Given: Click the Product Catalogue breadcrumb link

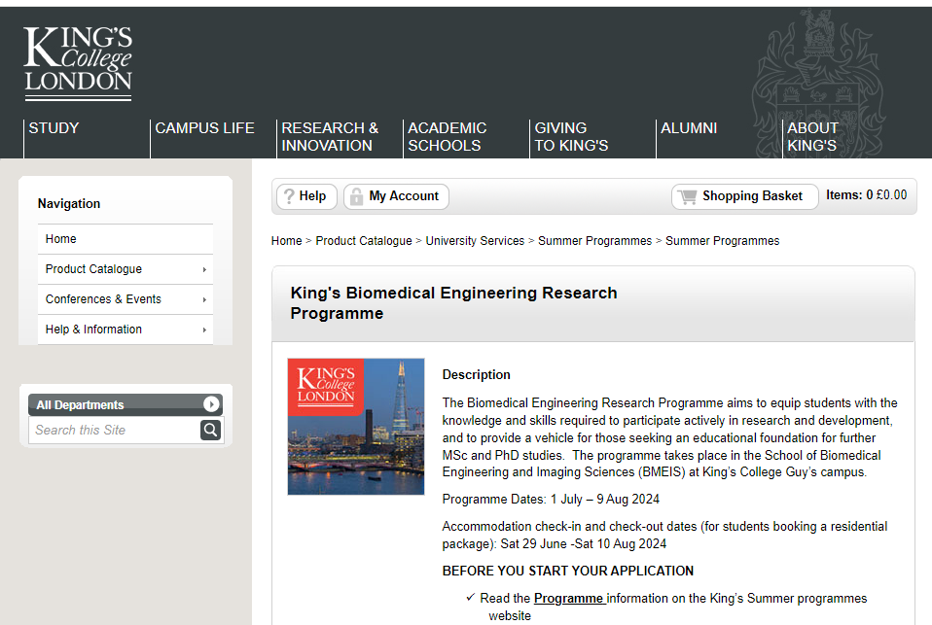Looking at the screenshot, I should point(364,241).
